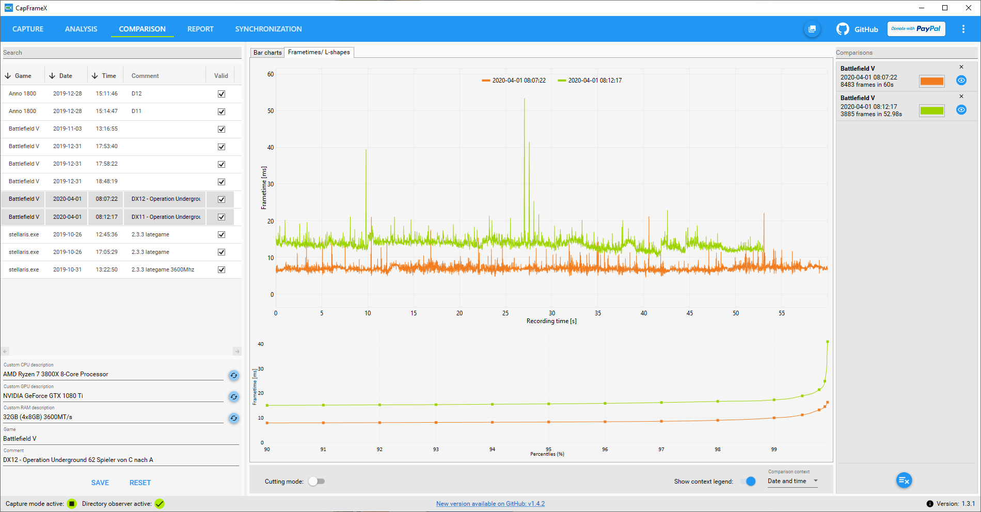Toggle the Cutting mode switch
The height and width of the screenshot is (512, 981).
[x=317, y=481]
